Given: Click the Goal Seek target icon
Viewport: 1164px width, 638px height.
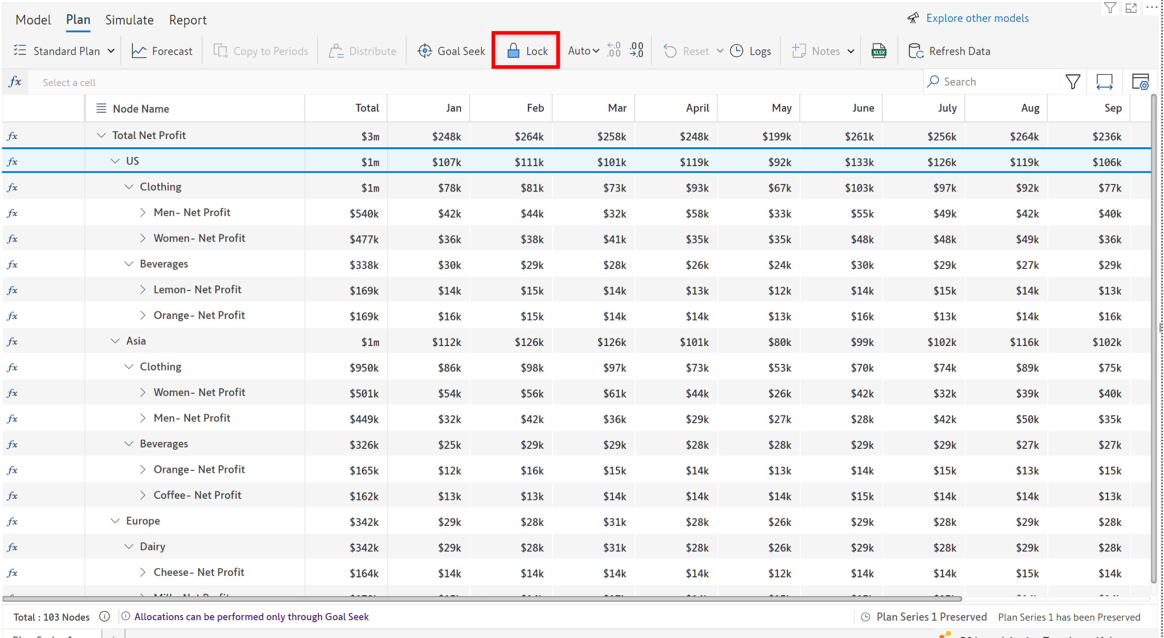Looking at the screenshot, I should coord(424,51).
